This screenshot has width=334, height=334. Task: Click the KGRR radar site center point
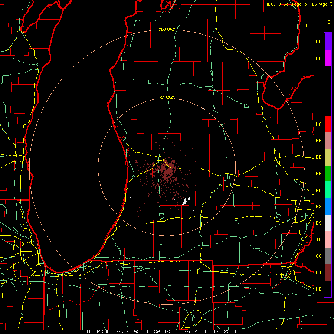(x=167, y=167)
